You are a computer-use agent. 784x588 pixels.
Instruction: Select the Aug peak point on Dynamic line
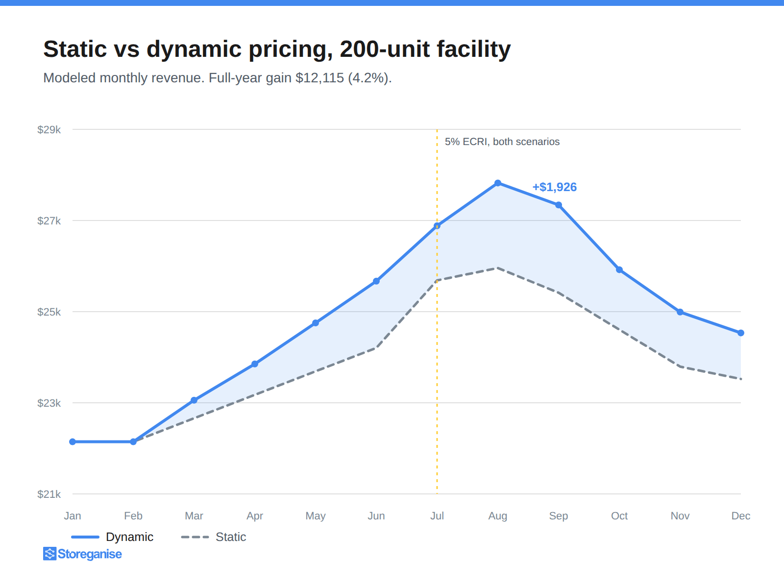pos(498,183)
